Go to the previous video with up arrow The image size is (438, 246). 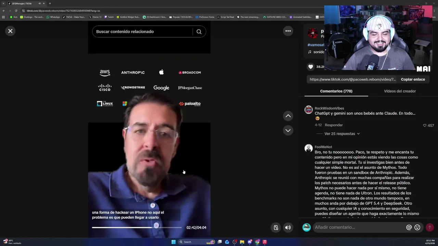(x=288, y=116)
